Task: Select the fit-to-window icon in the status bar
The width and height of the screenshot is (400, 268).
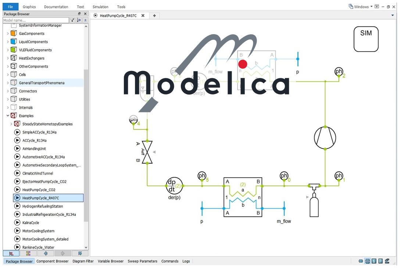Action: (x=361, y=261)
